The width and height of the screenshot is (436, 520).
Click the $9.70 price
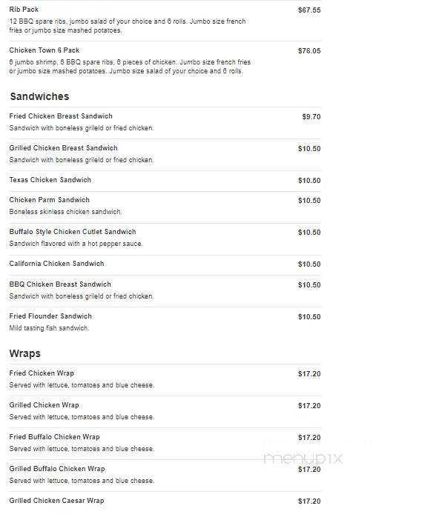click(311, 117)
